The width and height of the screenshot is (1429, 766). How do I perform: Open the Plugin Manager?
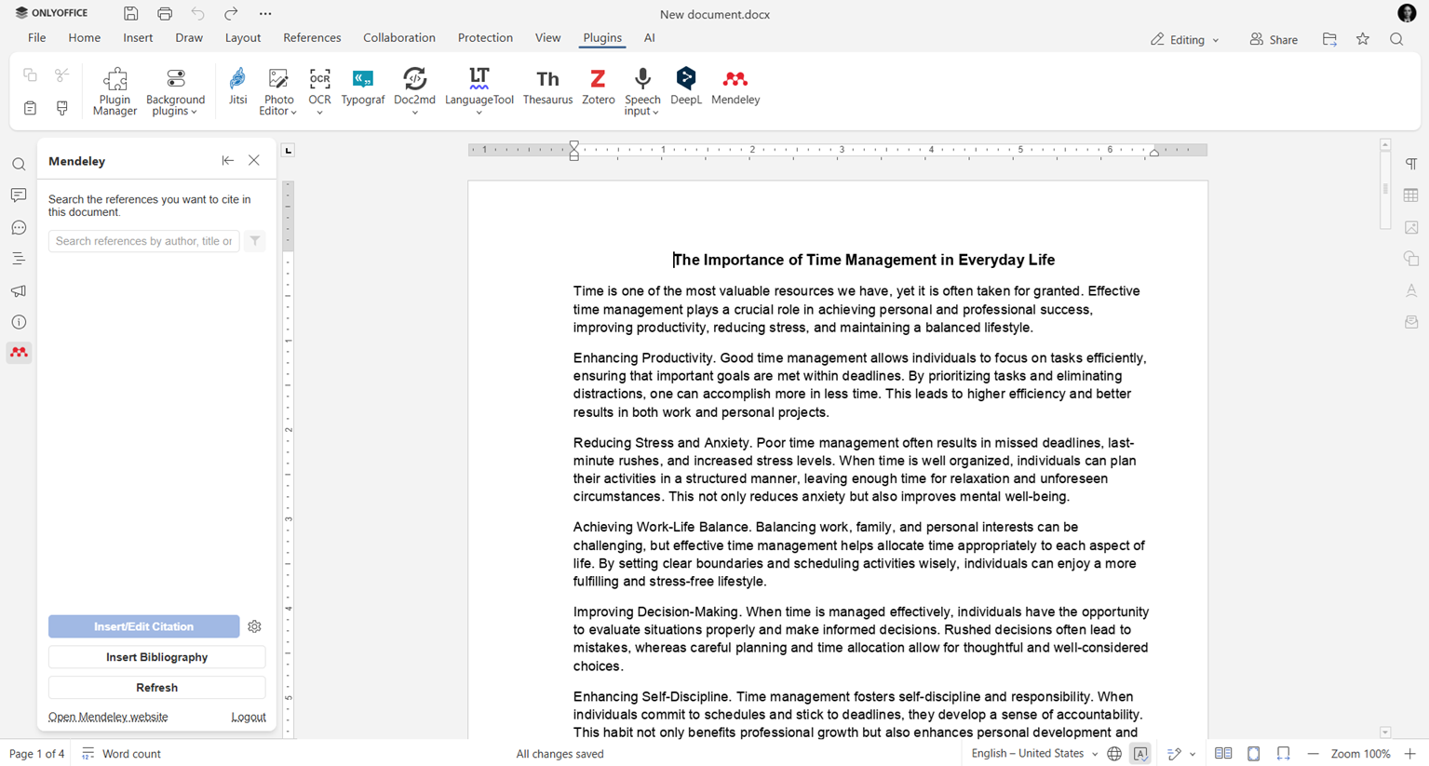(115, 91)
